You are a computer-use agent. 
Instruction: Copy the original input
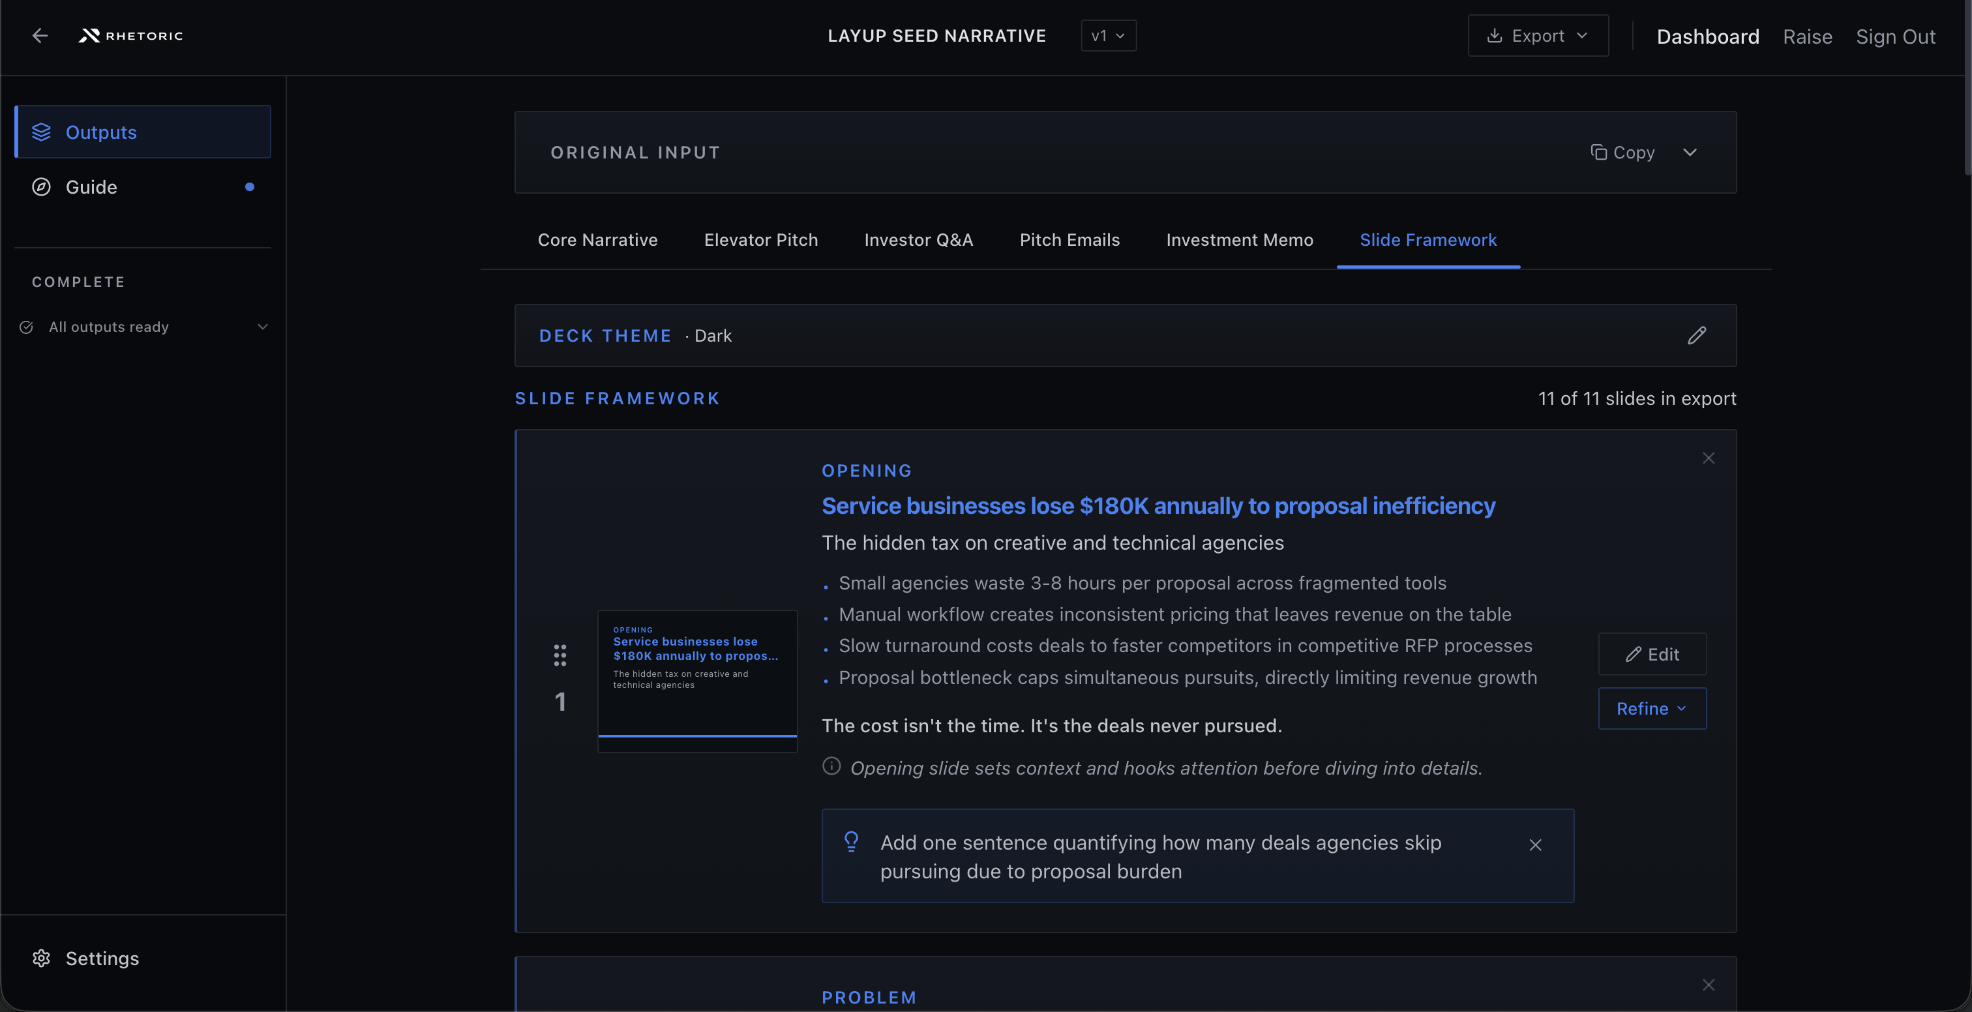[x=1622, y=153]
